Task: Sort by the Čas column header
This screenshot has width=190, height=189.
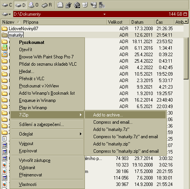Action: click(164, 22)
